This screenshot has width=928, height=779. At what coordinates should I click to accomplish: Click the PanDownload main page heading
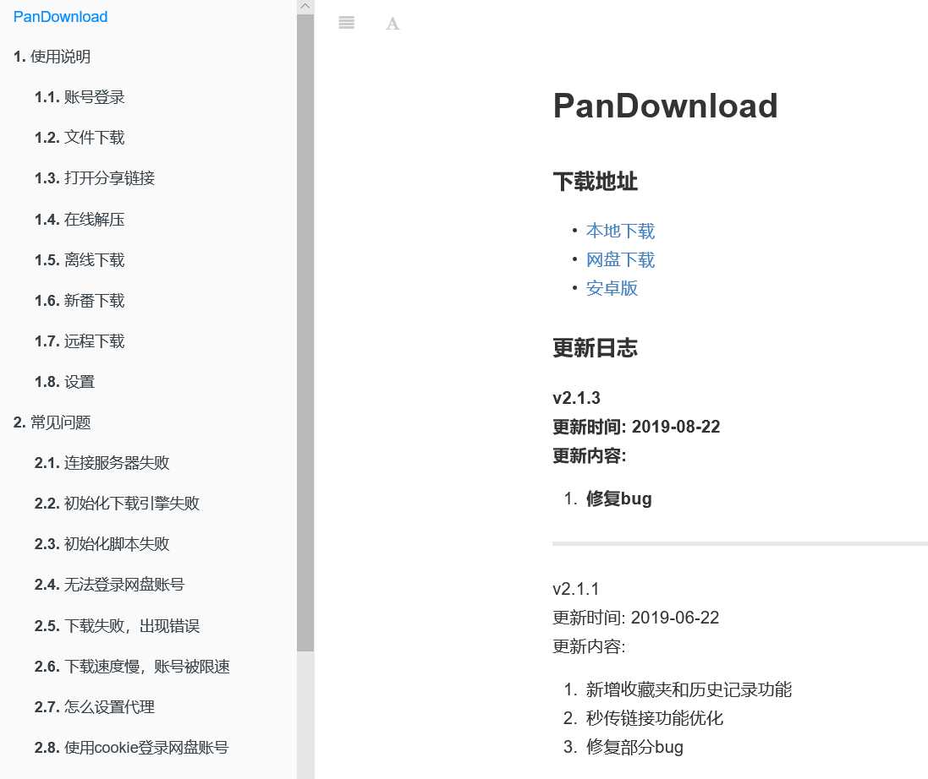tap(665, 106)
